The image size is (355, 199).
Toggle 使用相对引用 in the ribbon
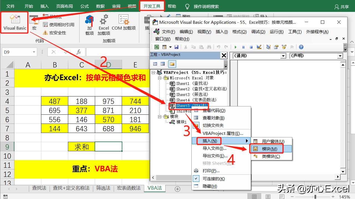click(59, 25)
